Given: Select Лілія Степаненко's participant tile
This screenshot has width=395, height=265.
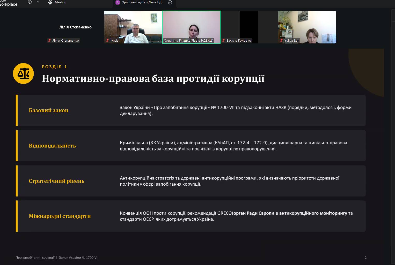Looking at the screenshot, I should point(75,27).
